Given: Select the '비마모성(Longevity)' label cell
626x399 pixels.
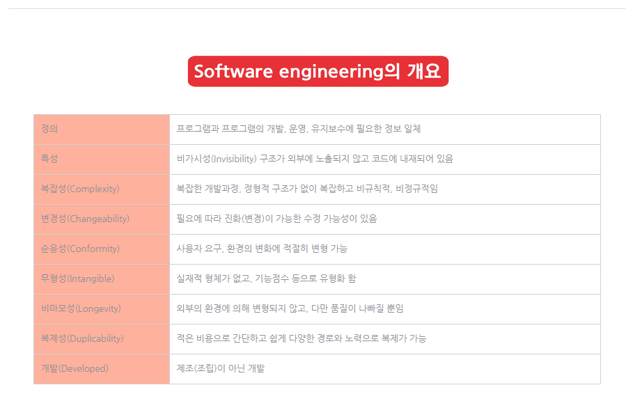Looking at the screenshot, I should [102, 309].
